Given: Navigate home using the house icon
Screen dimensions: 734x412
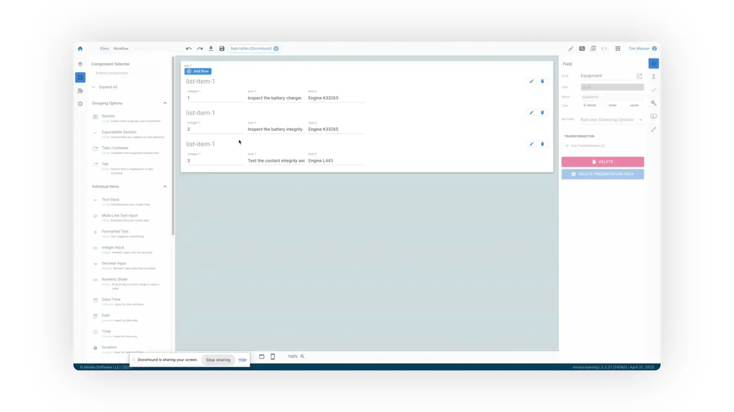Looking at the screenshot, I should 80,48.
